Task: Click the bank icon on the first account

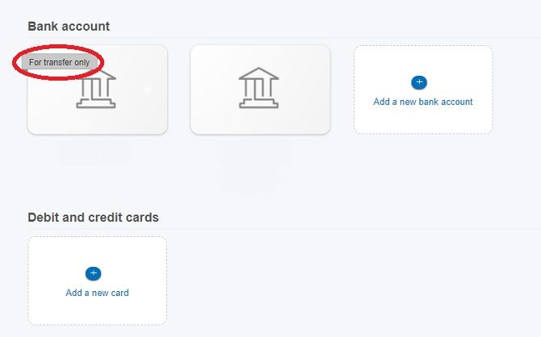Action: tap(96, 90)
